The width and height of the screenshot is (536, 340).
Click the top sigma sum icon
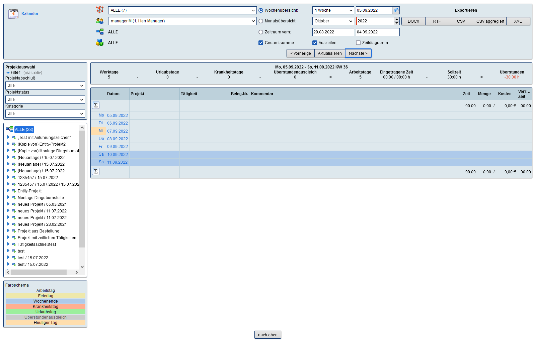pos(96,106)
